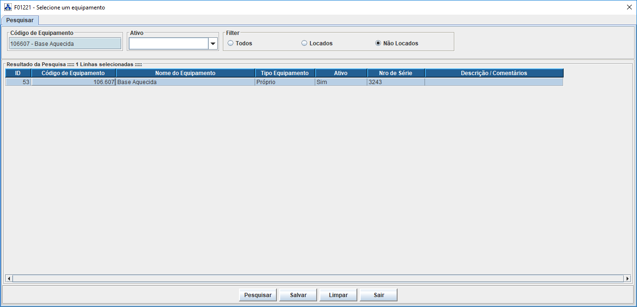Click the Tipo Equipamento column header
Screen dimensions: 637x307
(285, 73)
